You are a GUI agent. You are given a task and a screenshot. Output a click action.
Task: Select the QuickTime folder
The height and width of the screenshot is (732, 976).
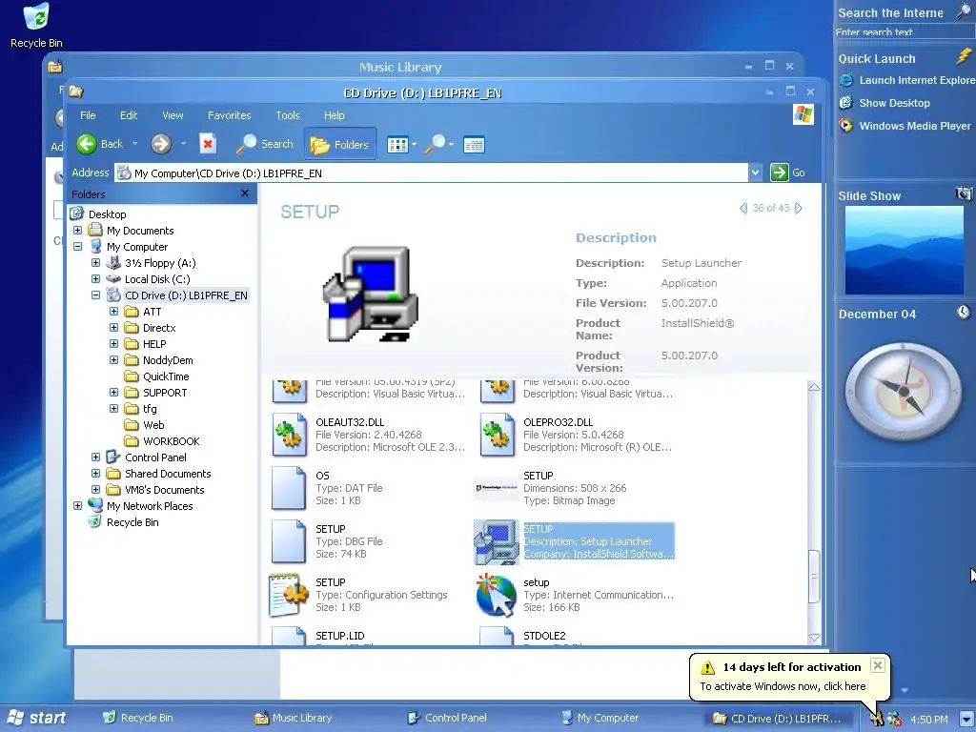(166, 376)
